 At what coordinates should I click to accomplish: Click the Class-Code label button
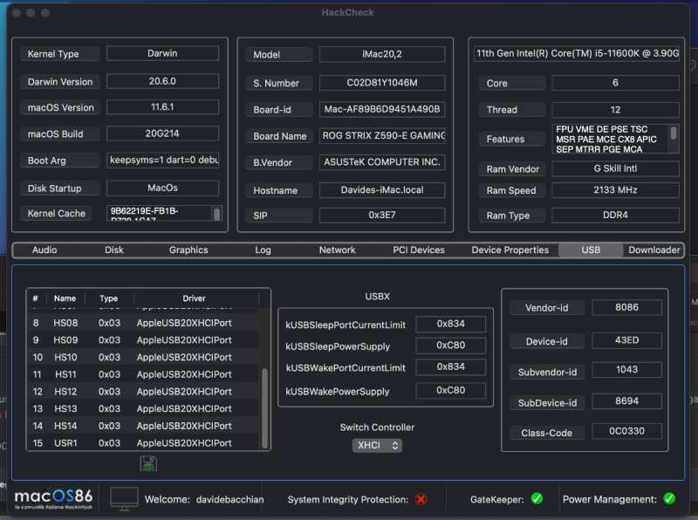tap(547, 433)
